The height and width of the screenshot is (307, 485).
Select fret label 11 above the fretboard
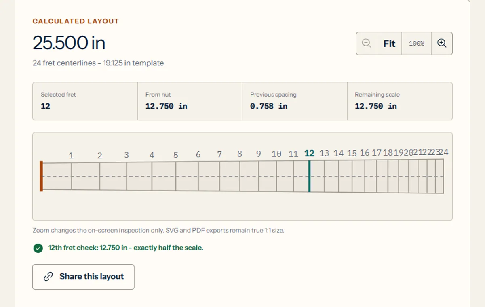point(293,154)
